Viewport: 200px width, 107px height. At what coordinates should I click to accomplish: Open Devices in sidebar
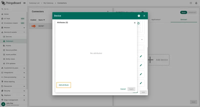(13, 36)
